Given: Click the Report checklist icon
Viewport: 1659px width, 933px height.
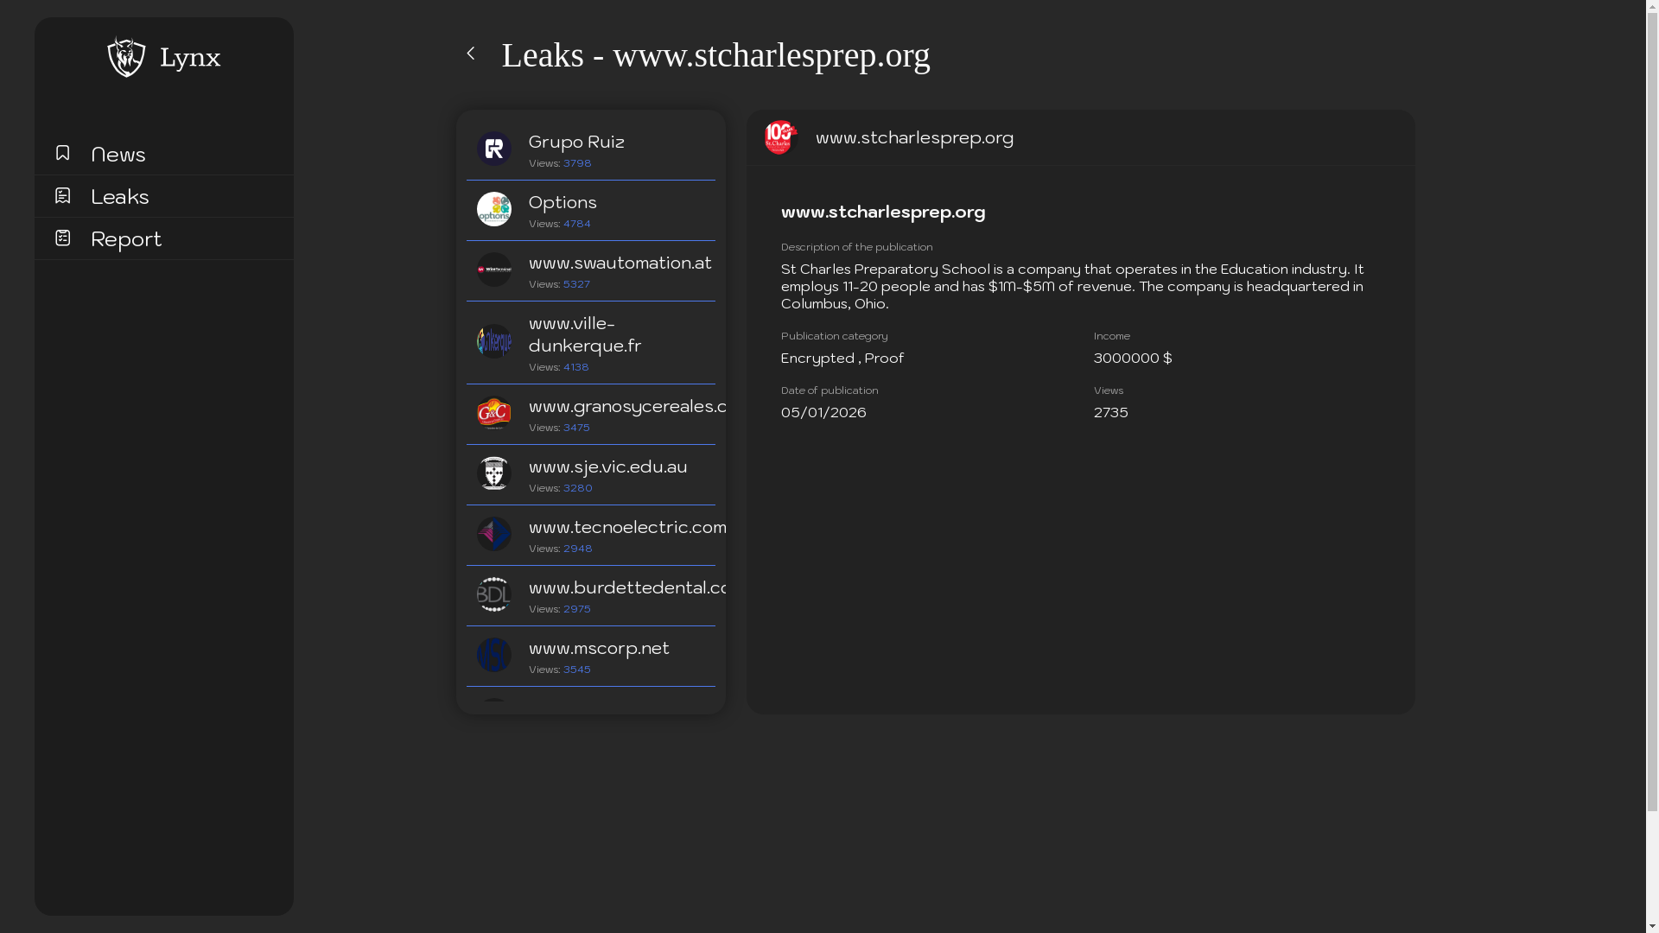Looking at the screenshot, I should coord(62,238).
